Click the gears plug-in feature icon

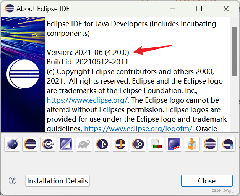(x=138, y=144)
